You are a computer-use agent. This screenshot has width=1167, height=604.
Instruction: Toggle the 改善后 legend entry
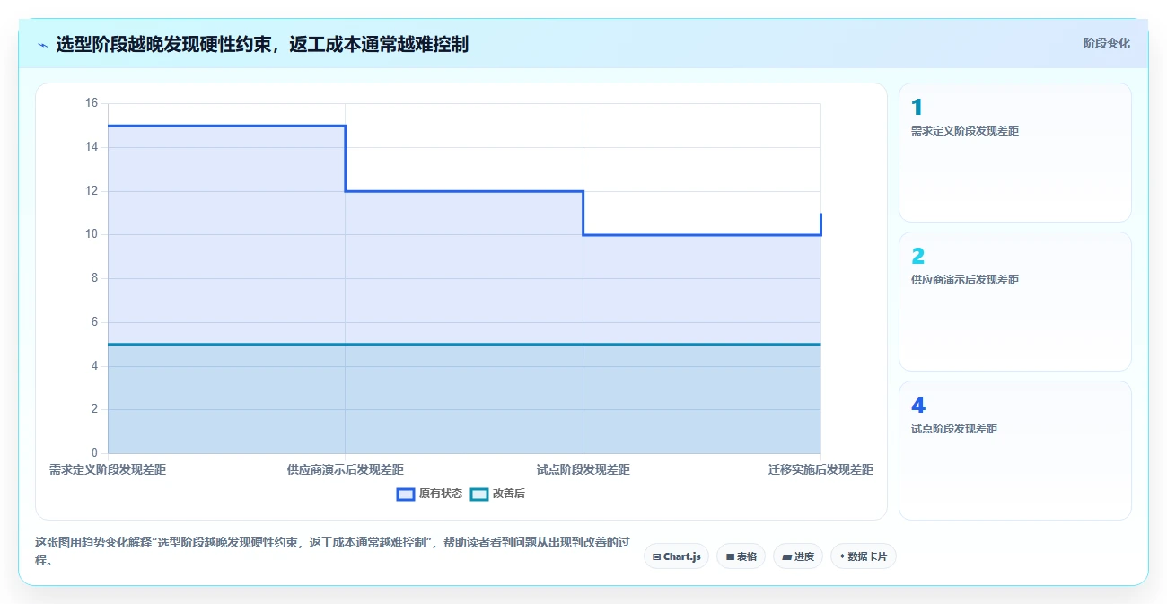pos(497,494)
